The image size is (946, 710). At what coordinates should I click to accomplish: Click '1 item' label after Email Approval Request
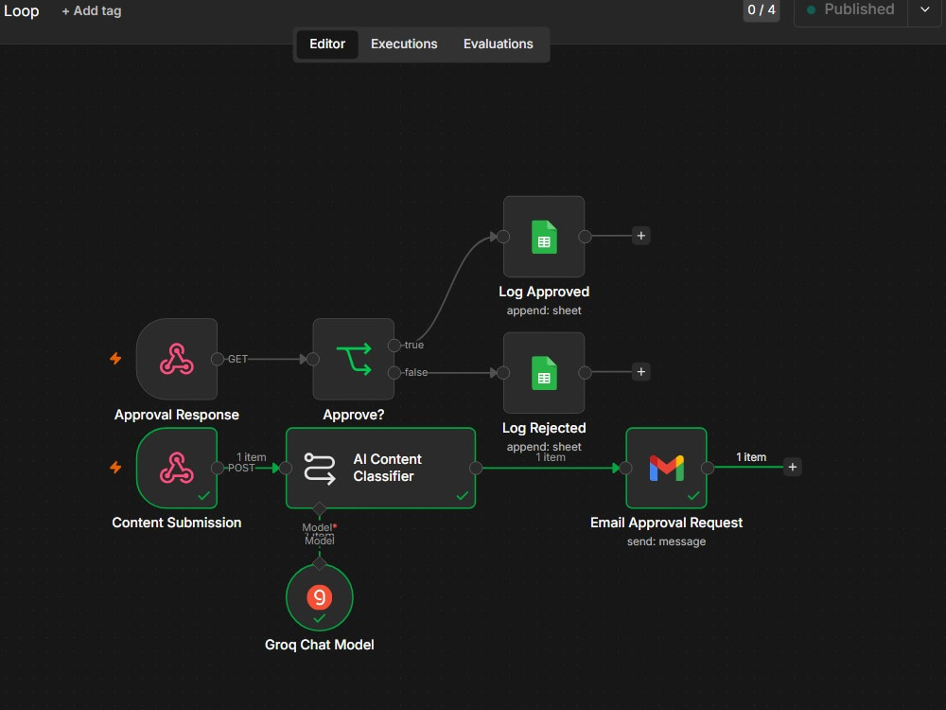751,457
